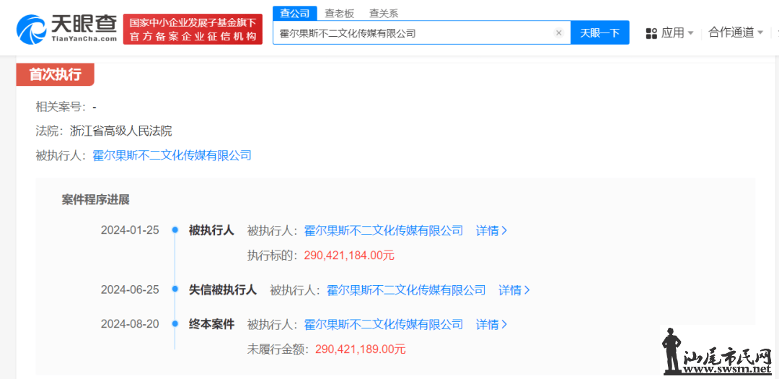Open company link in 2024-01-25 被执行人 row

pyautogui.click(x=383, y=230)
